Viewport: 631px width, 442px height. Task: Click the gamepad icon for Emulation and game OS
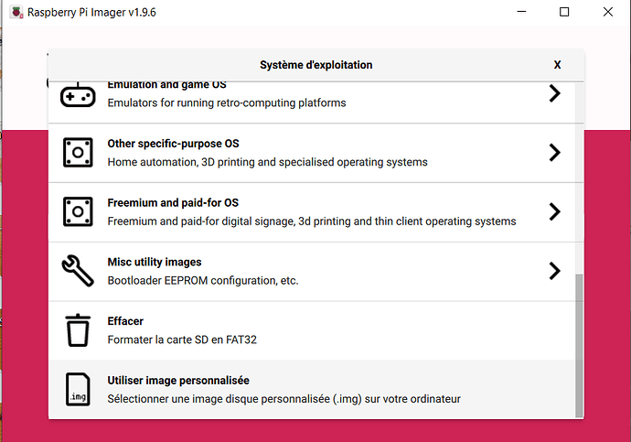(78, 95)
